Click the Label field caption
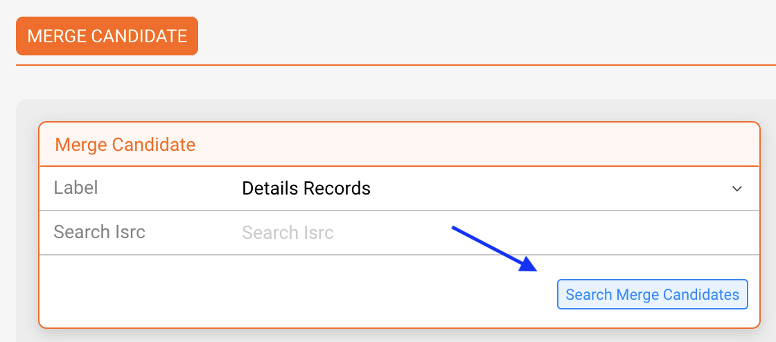Image resolution: width=776 pixels, height=342 pixels. [76, 188]
